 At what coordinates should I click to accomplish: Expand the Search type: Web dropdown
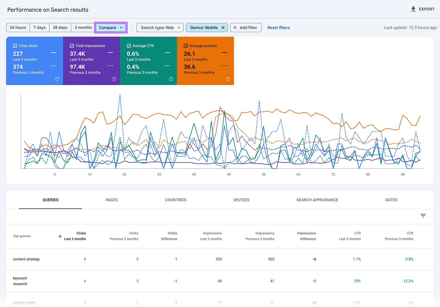click(160, 27)
